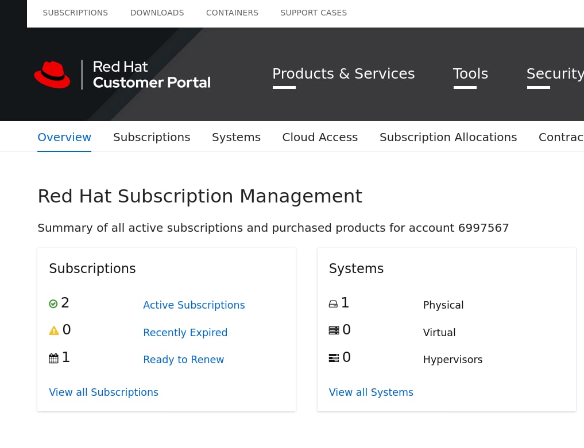This screenshot has width=584, height=448.
Task: Click the hypervisors server icon
Action: (x=334, y=358)
